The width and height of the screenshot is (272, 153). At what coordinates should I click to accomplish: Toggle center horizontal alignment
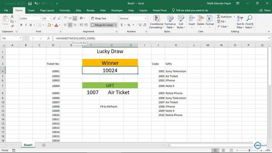(70, 25)
